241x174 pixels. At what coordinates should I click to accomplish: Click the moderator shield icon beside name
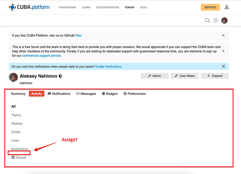pos(60,76)
